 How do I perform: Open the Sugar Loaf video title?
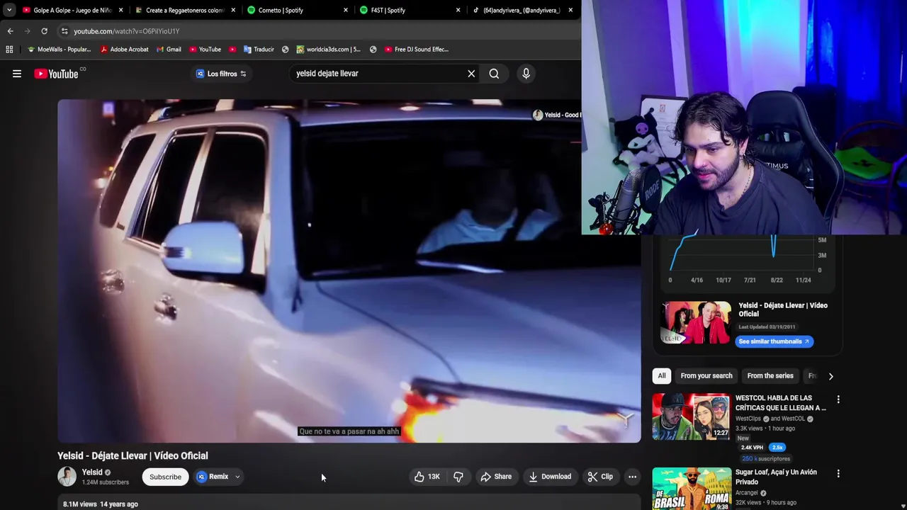tap(776, 477)
